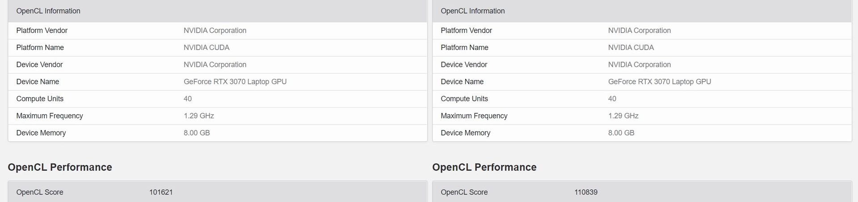Click 1.29 GHz value in left table
858x202 pixels.
(x=198, y=115)
